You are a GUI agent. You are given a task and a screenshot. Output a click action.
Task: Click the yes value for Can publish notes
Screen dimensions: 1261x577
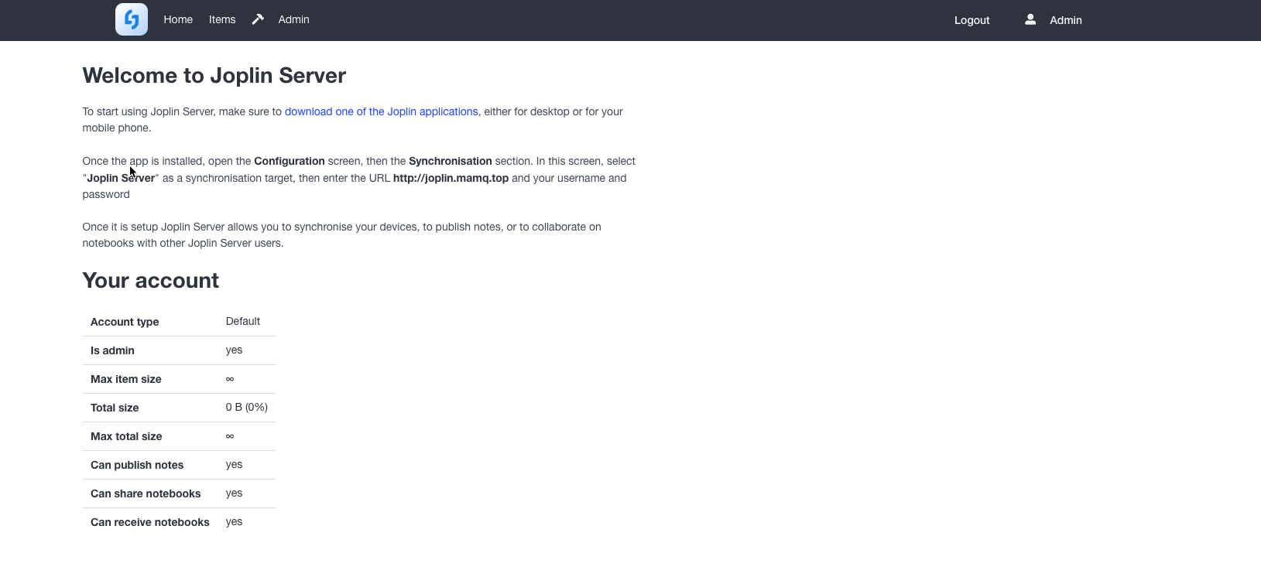coord(234,465)
